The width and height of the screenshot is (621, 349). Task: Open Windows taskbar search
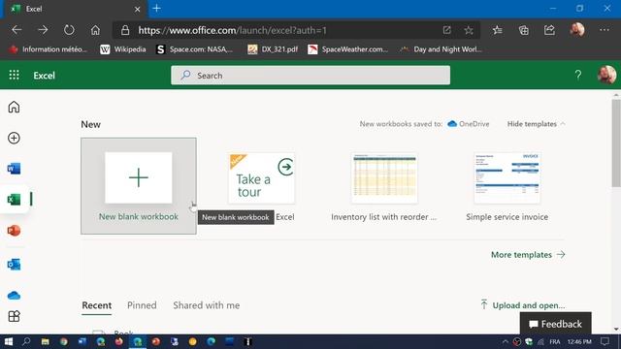[x=26, y=341]
